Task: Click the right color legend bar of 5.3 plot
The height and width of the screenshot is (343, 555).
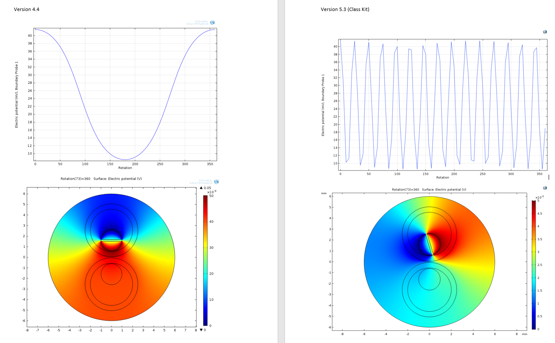Action: (533, 265)
